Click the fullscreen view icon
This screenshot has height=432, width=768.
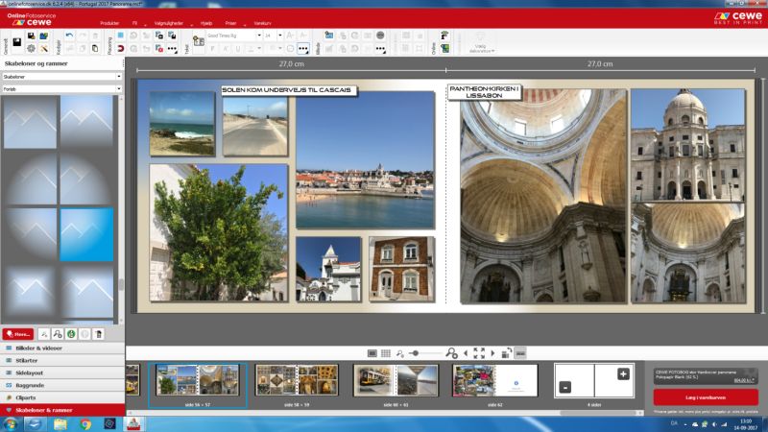tap(479, 353)
